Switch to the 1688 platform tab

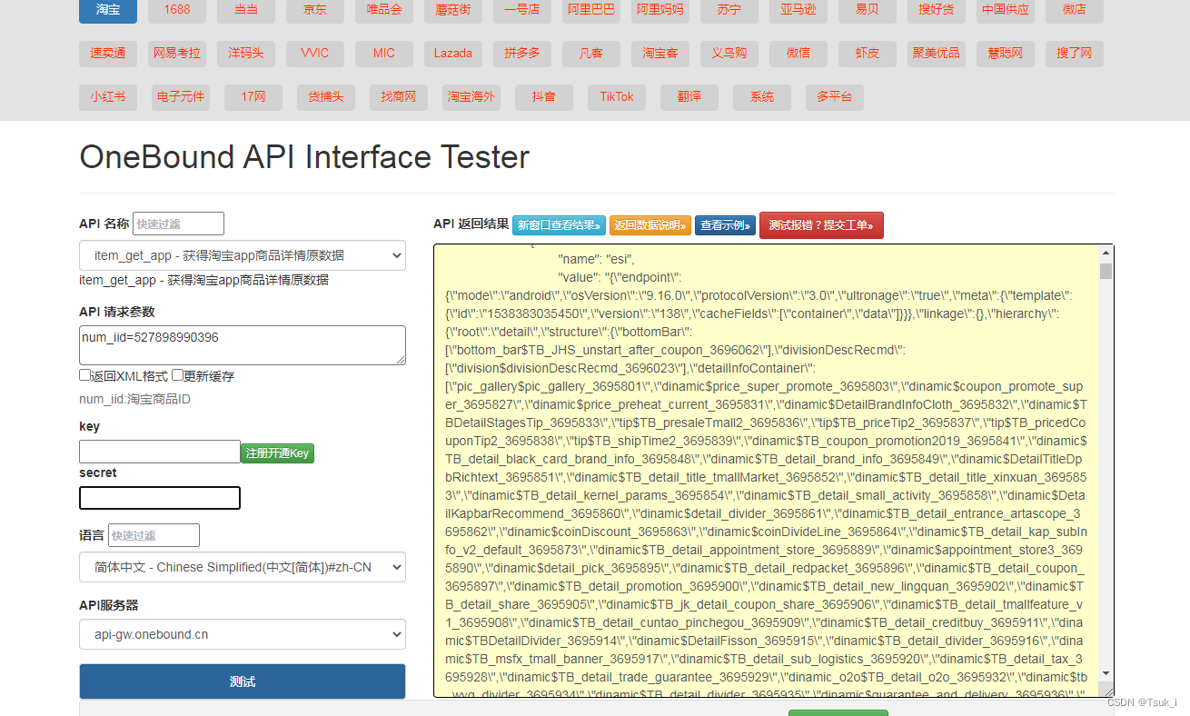tap(177, 10)
